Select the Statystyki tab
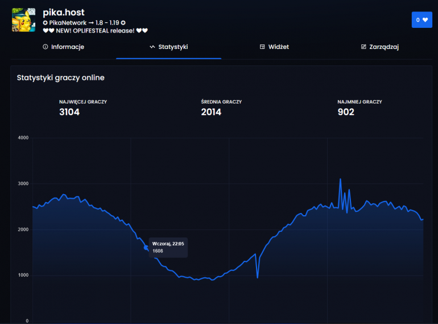This screenshot has height=324, width=438. (x=169, y=47)
